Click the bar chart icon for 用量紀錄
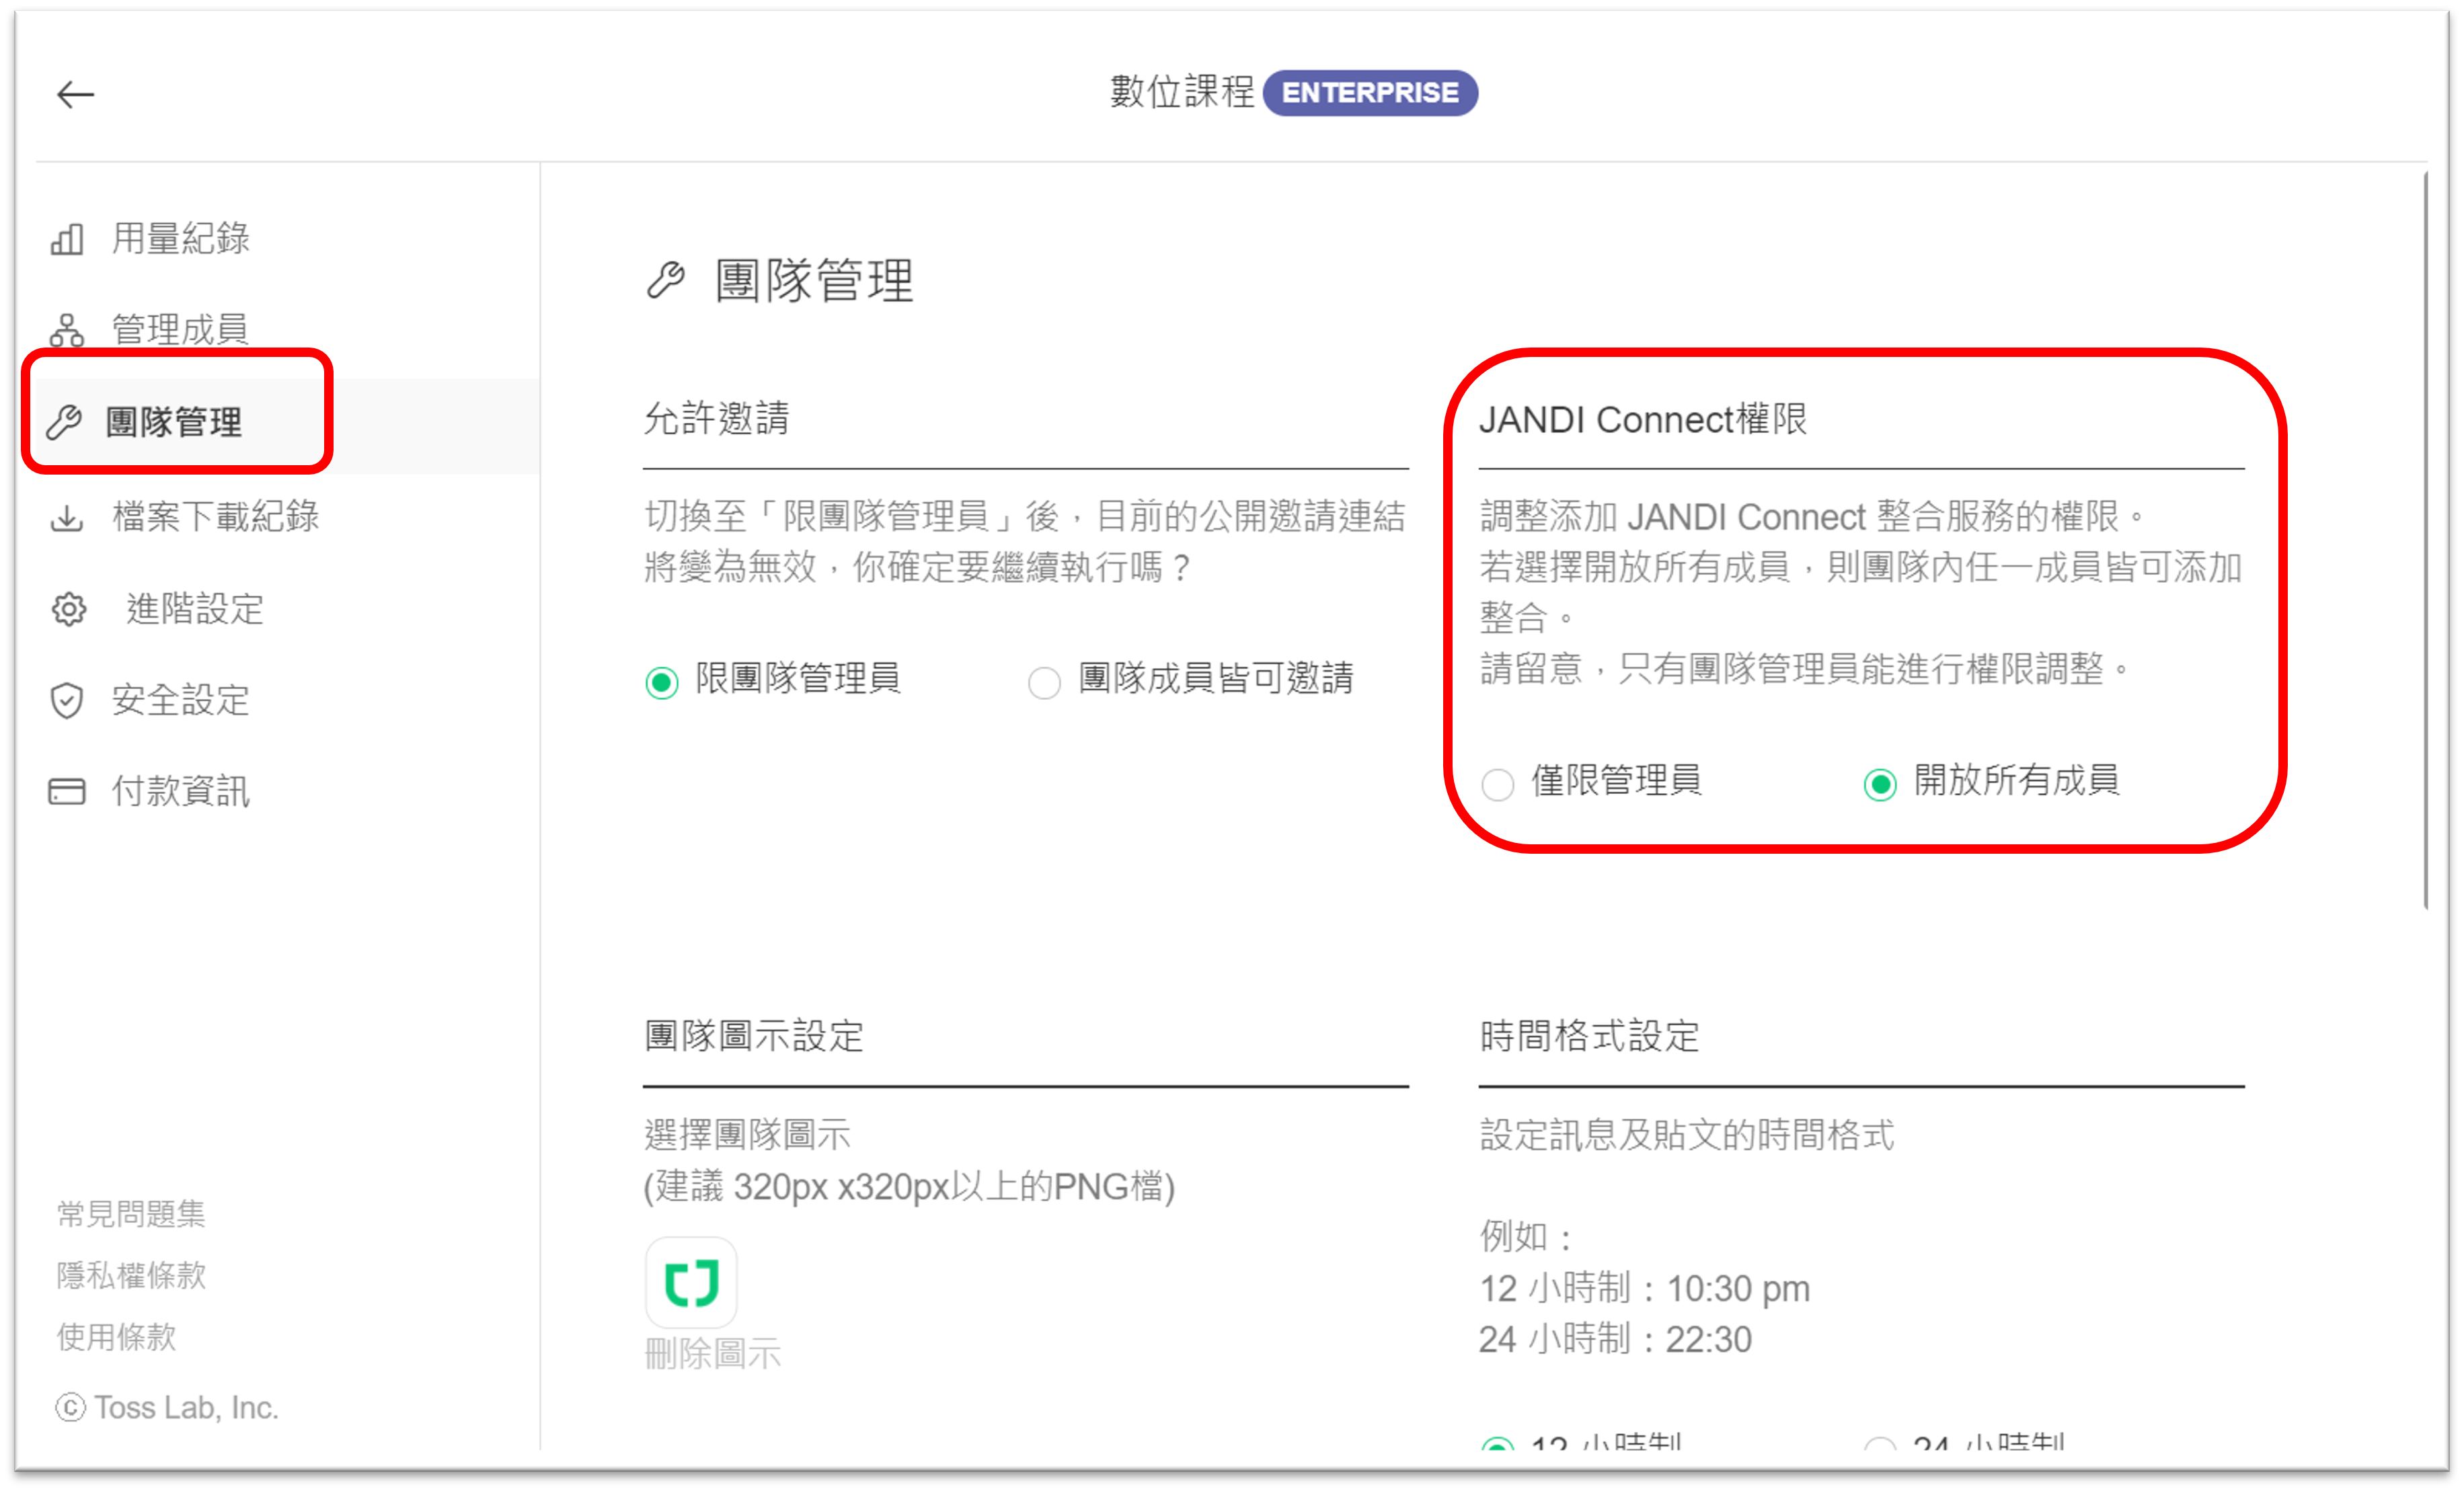 pos(67,240)
